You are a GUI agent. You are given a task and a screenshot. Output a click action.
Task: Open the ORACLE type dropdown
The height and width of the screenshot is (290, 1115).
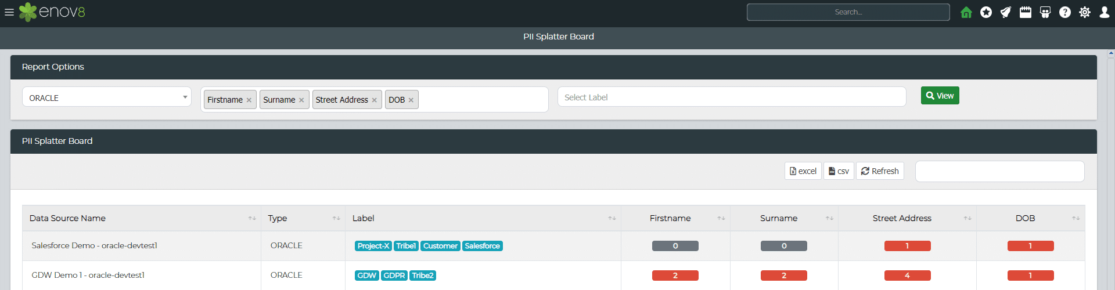click(x=107, y=97)
